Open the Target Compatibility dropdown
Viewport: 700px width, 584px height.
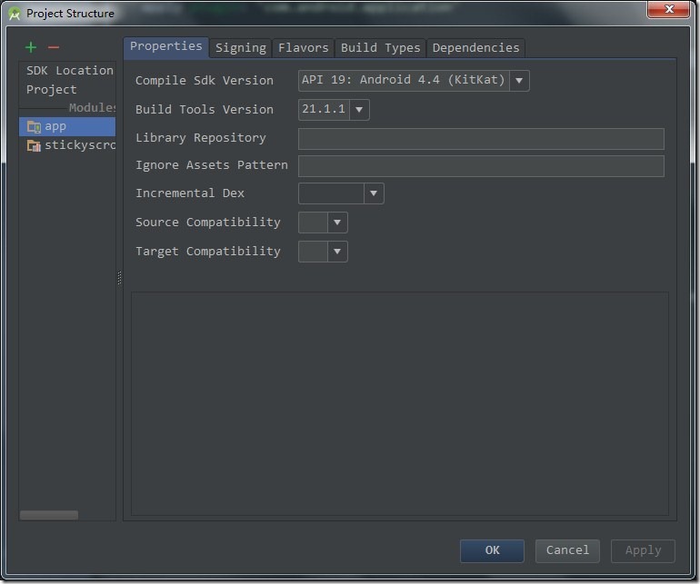(337, 252)
